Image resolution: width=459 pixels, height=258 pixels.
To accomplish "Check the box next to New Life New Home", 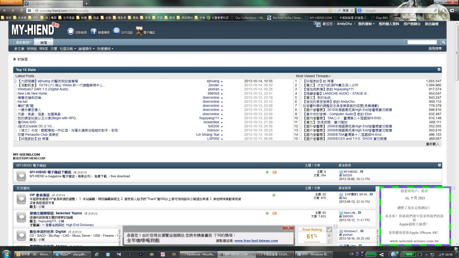I will [x=15, y=94].
